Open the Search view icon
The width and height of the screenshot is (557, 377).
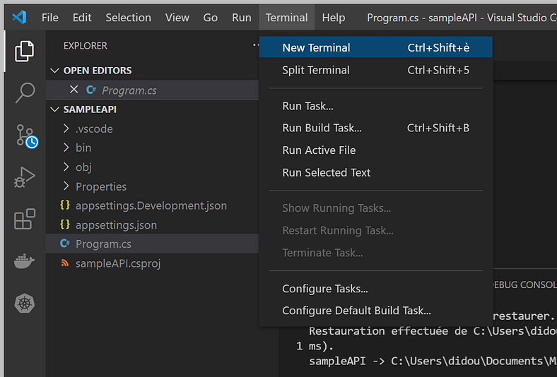click(25, 92)
